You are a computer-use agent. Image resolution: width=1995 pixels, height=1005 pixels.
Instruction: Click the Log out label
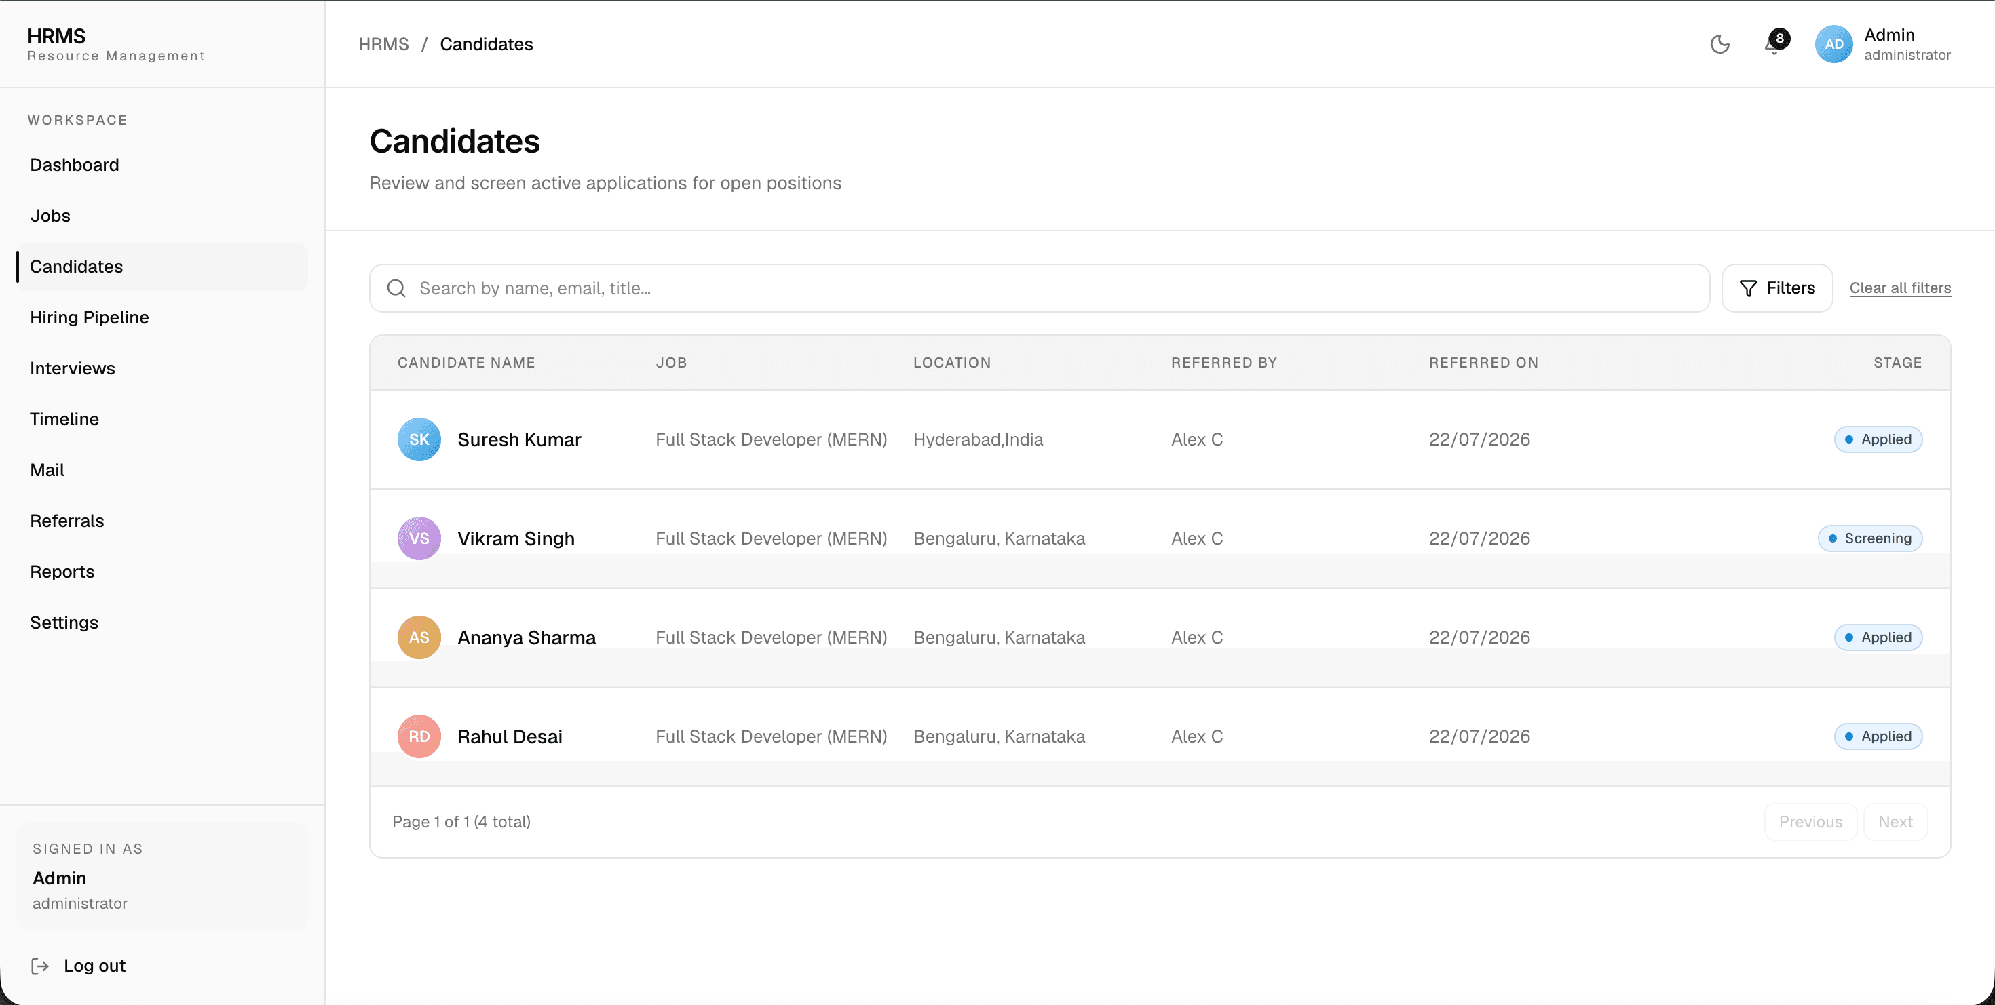tap(94, 966)
